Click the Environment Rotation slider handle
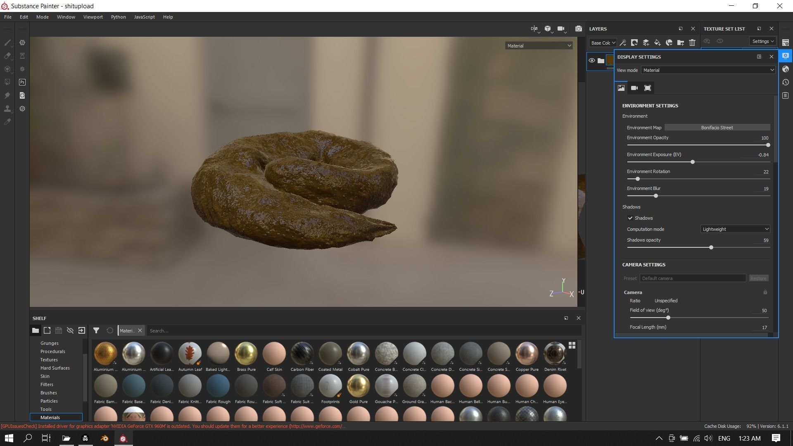Screen dimensions: 793x446 (x=638, y=179)
